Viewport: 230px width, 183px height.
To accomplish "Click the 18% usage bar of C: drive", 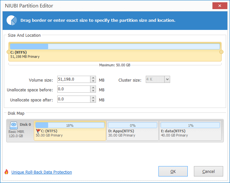I will click(x=70, y=125).
